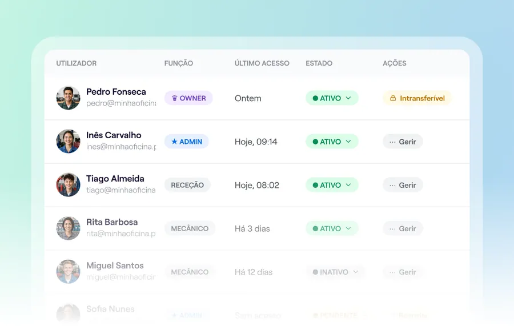514x326 pixels.
Task: Click the email miguel@minhaoficina
Action: pyautogui.click(x=121, y=277)
